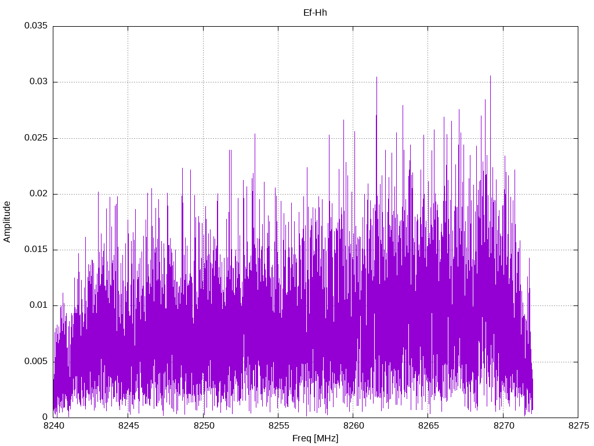The image size is (594, 446).
Task: Click the 0.015 y-axis tick label
Action: point(36,249)
